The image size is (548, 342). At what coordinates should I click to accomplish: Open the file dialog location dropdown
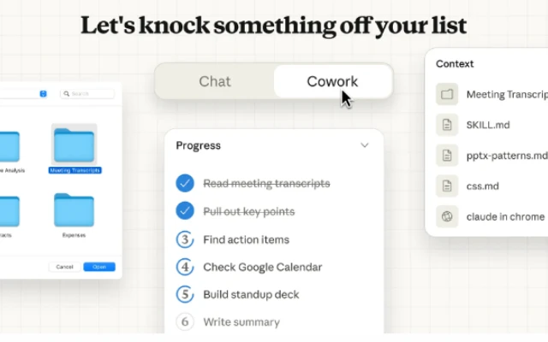(x=44, y=93)
